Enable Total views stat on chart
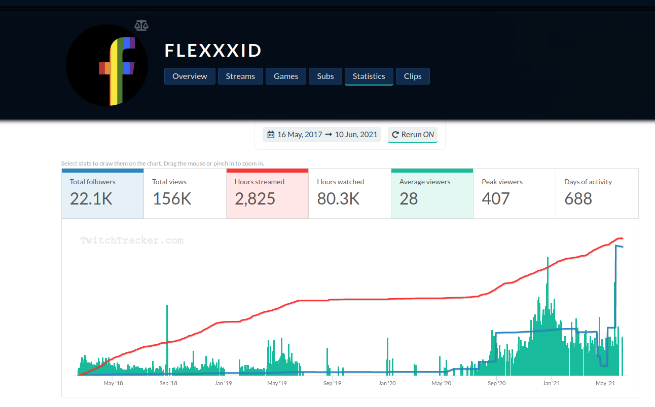Screen dimensions: 655x407 point(185,194)
